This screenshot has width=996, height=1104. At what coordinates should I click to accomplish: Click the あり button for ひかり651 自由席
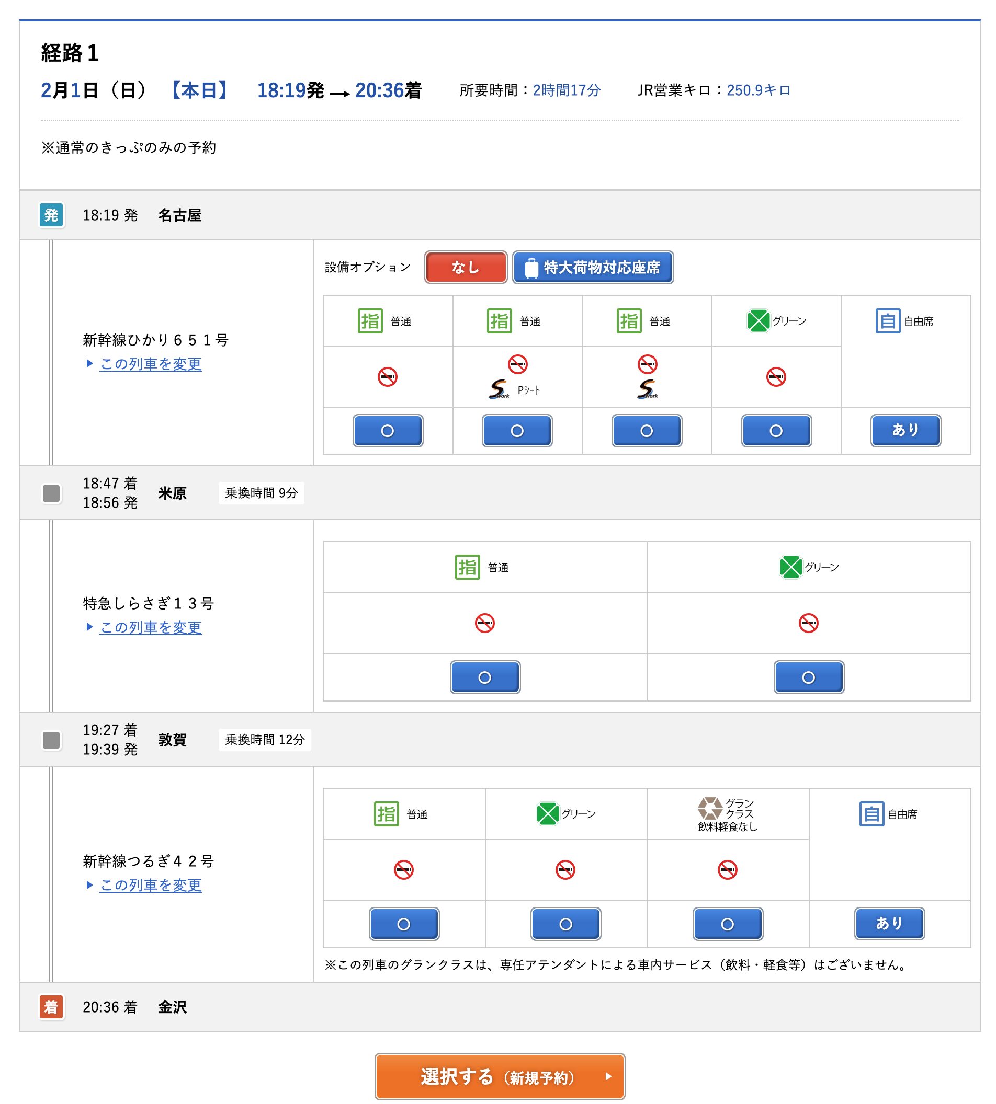coord(905,430)
